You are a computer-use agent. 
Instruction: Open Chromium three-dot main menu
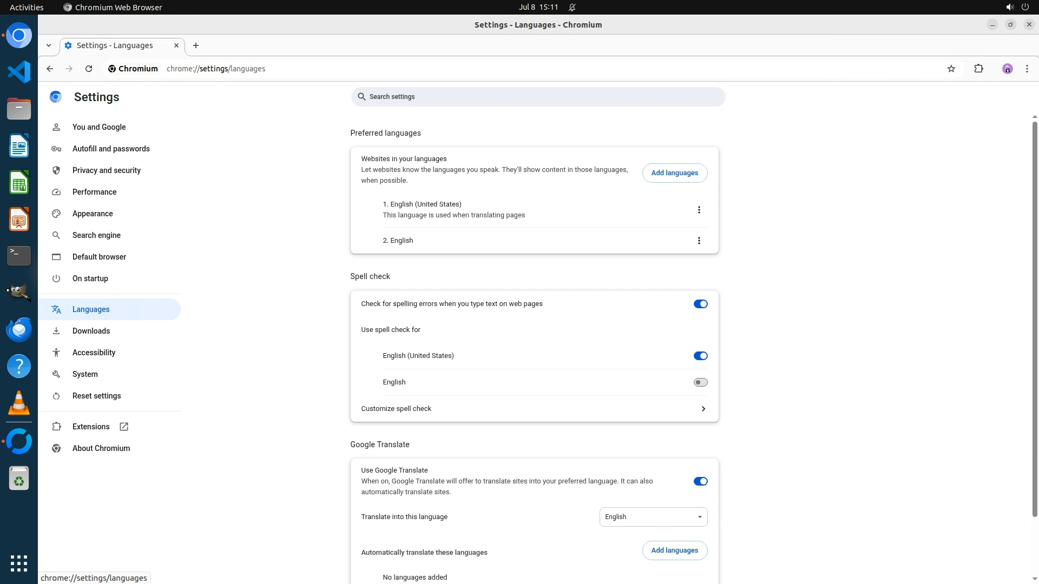[1027, 69]
